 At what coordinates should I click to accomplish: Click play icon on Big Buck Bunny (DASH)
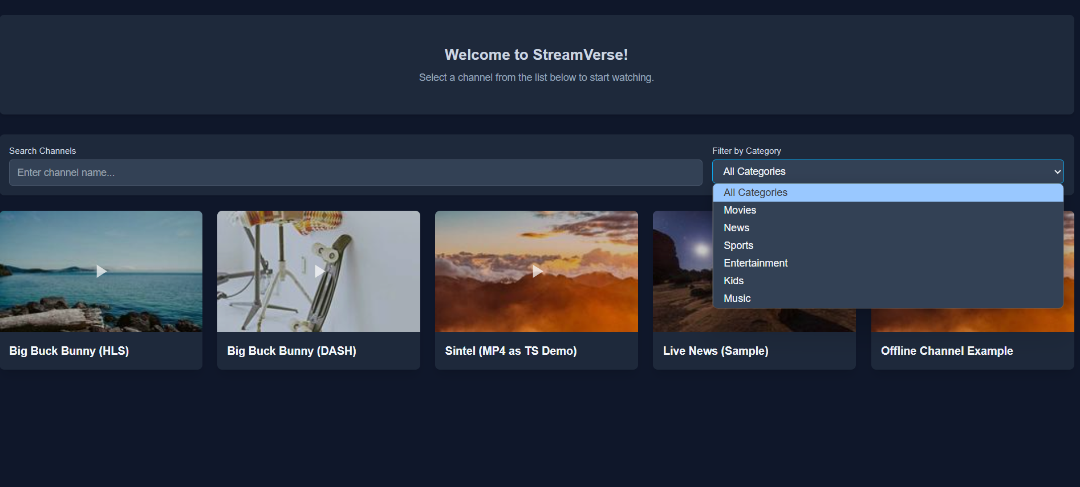[x=319, y=271]
